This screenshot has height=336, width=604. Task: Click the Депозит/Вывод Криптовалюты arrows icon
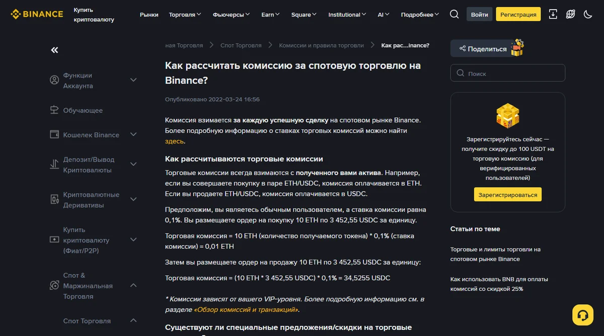tap(54, 164)
